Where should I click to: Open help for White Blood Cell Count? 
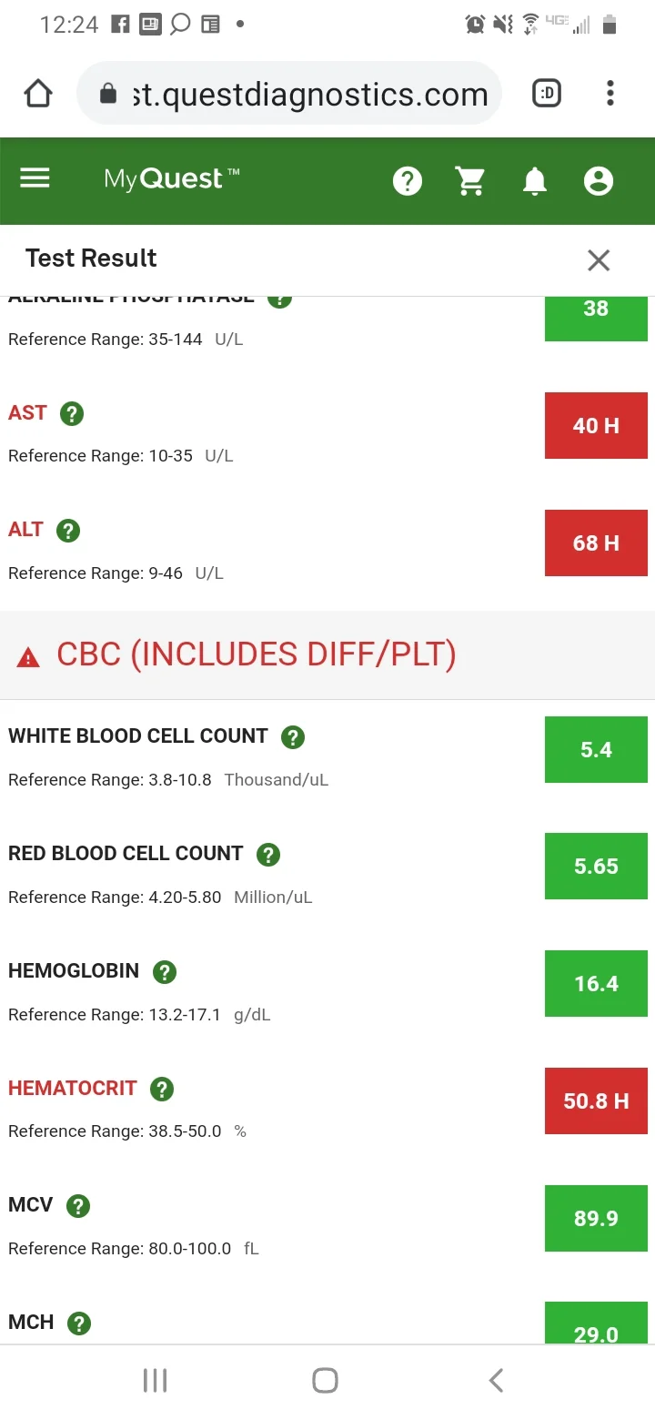tap(292, 736)
